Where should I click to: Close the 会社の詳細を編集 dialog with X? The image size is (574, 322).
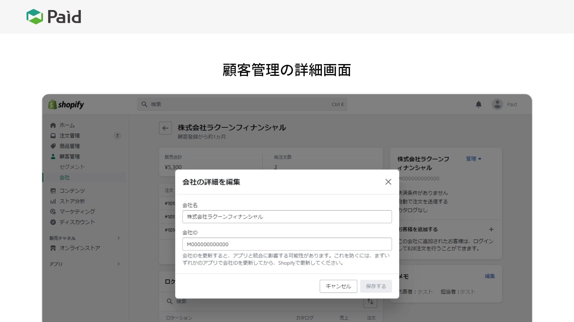coord(388,182)
